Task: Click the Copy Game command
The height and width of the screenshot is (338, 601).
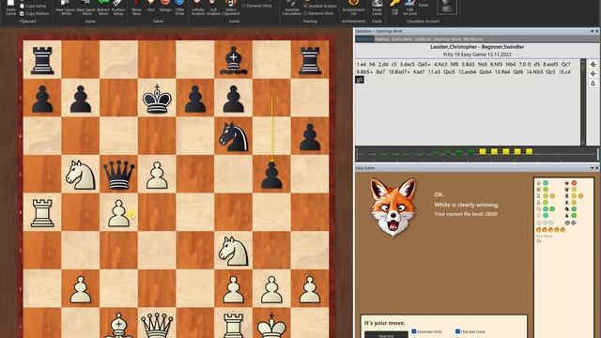Action: coord(33,6)
